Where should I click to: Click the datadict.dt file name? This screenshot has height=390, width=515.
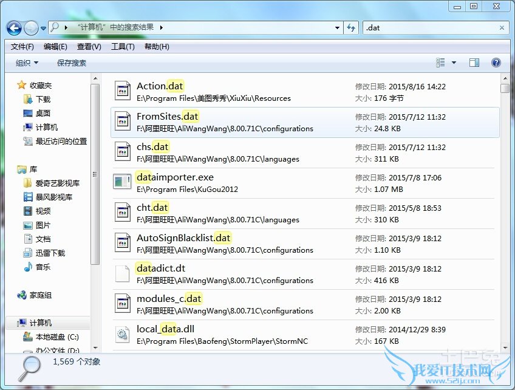(161, 269)
